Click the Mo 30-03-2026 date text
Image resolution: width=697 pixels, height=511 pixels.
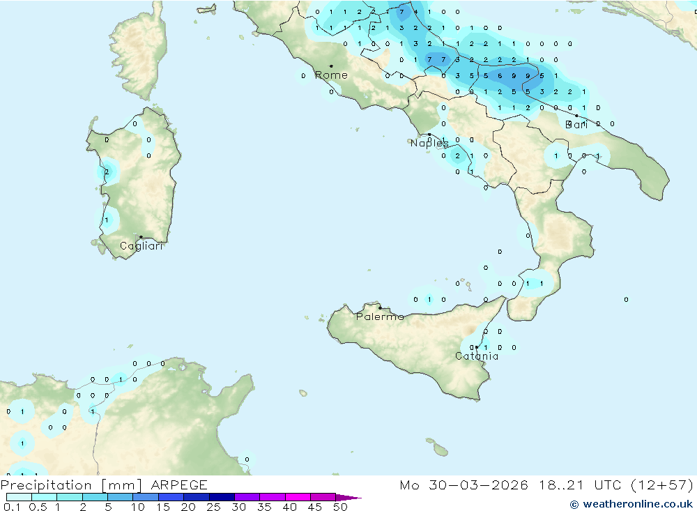[x=464, y=485]
